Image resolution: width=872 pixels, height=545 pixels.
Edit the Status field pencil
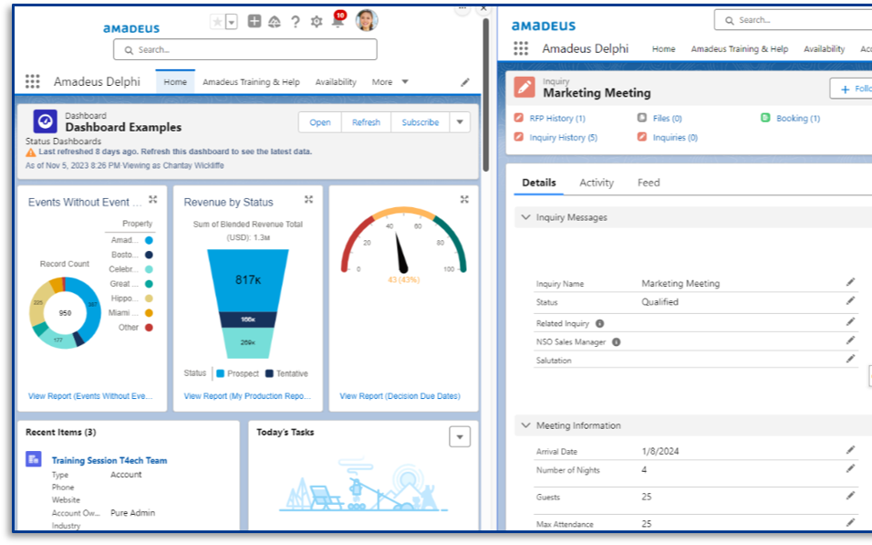coord(850,300)
